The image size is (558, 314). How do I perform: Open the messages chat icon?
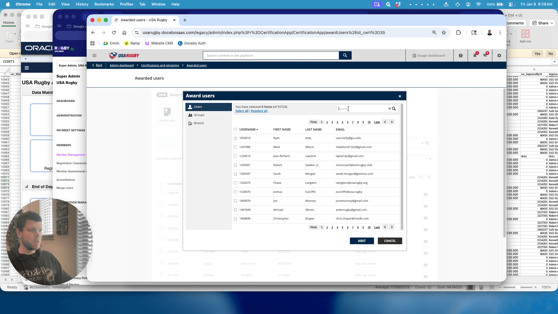point(485,55)
